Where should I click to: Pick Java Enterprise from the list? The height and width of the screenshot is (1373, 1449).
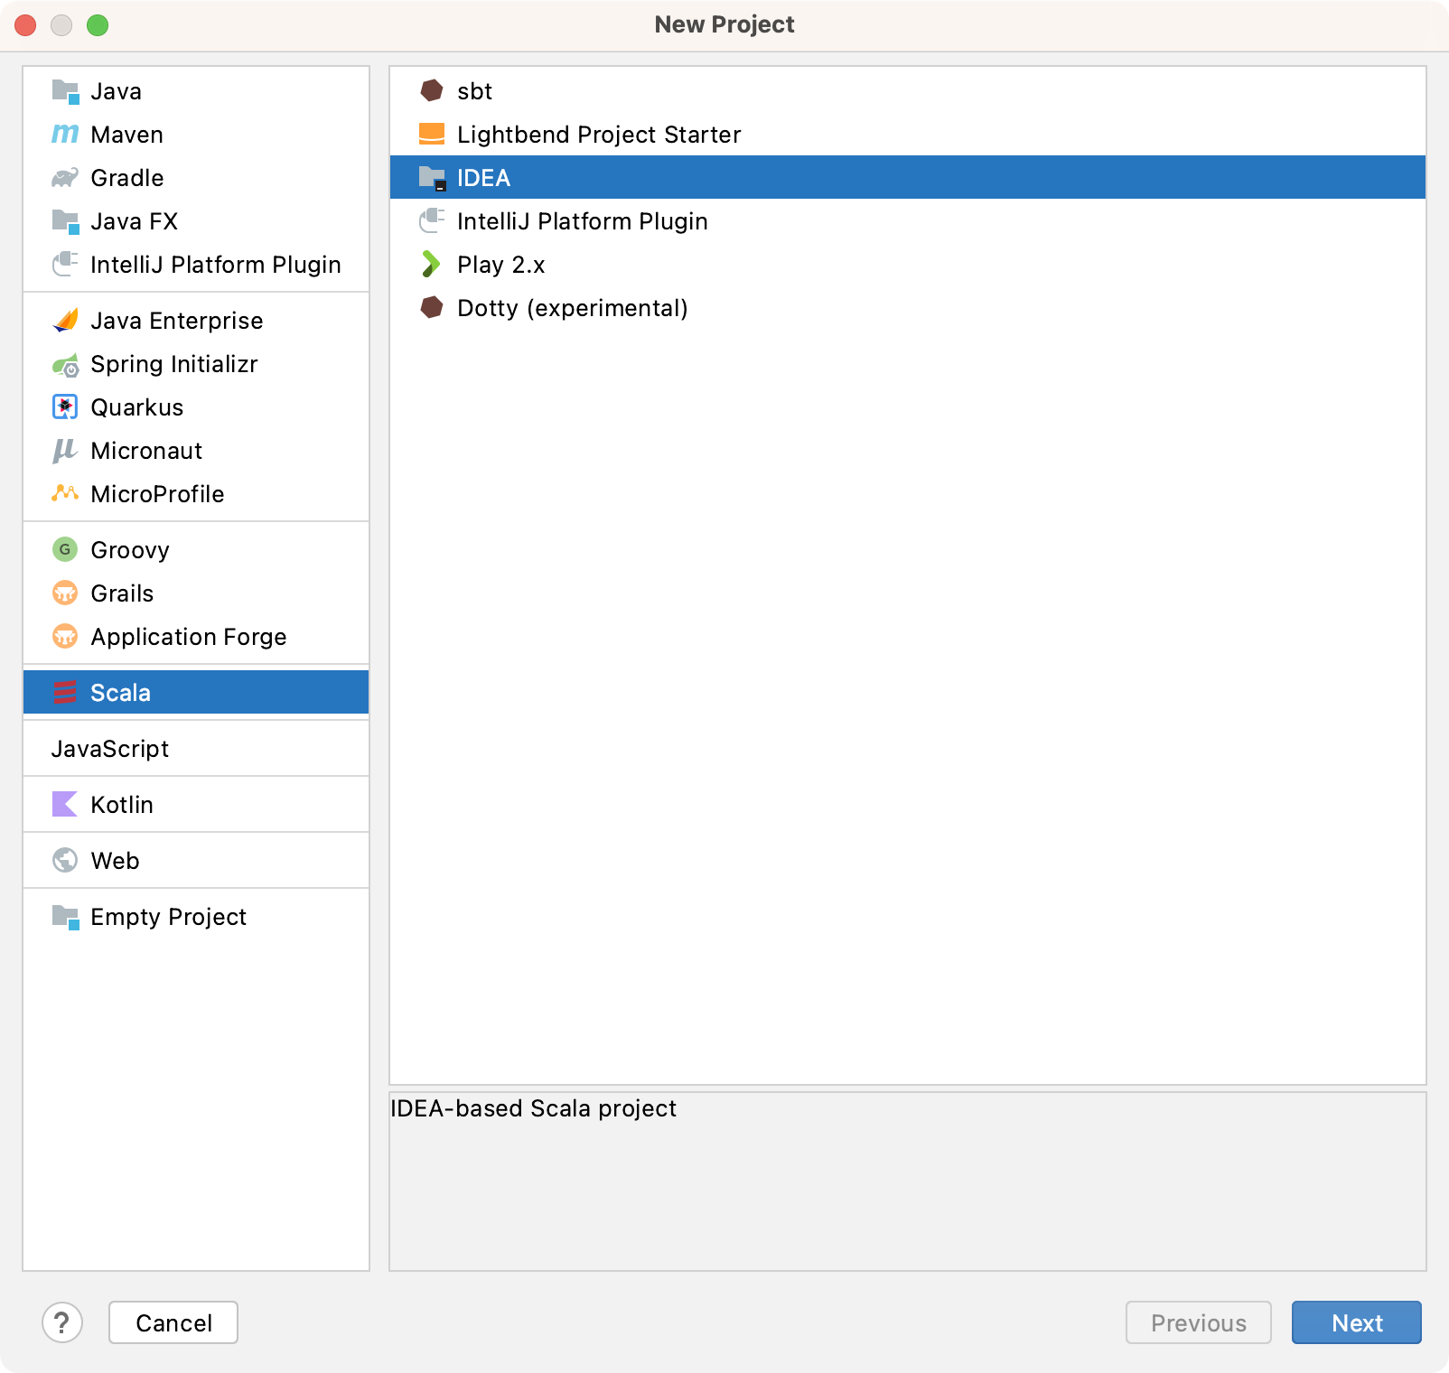196,321
